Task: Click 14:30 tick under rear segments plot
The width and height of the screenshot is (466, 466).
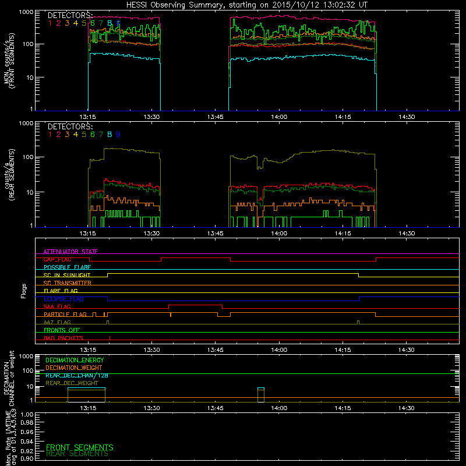Action: pos(407,234)
